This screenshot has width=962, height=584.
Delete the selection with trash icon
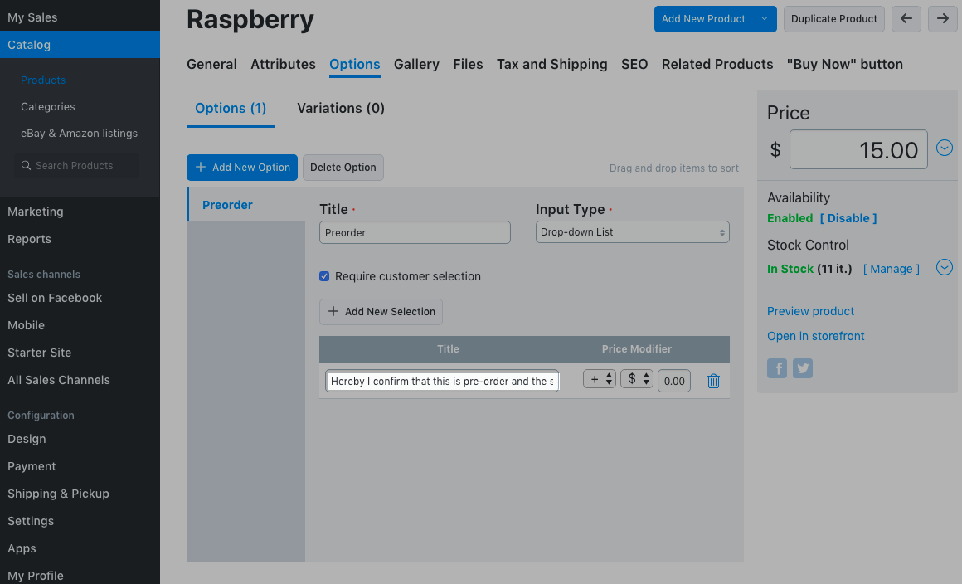pos(713,382)
